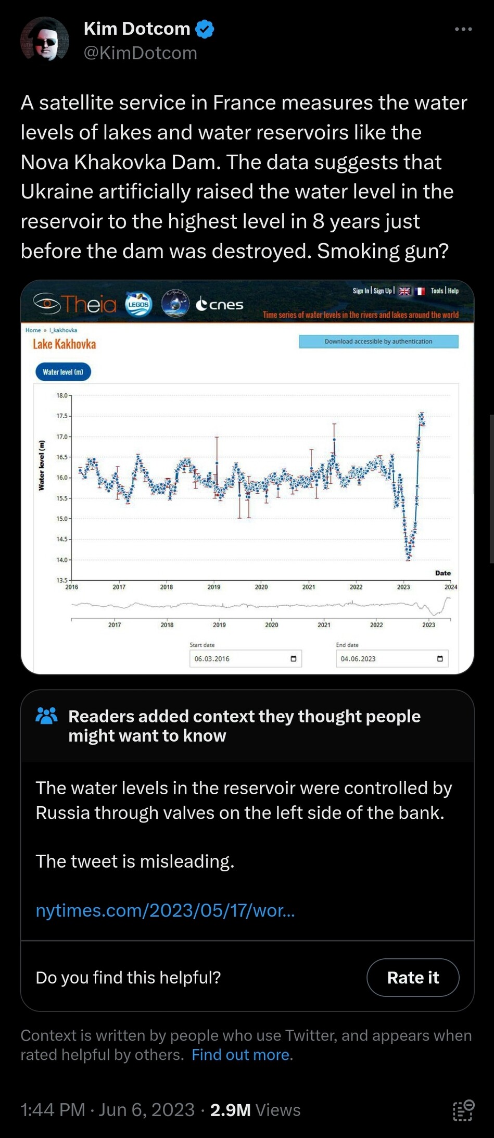Image resolution: width=494 pixels, height=1138 pixels.
Task: Open the @KimDotcom handle
Action: (141, 53)
